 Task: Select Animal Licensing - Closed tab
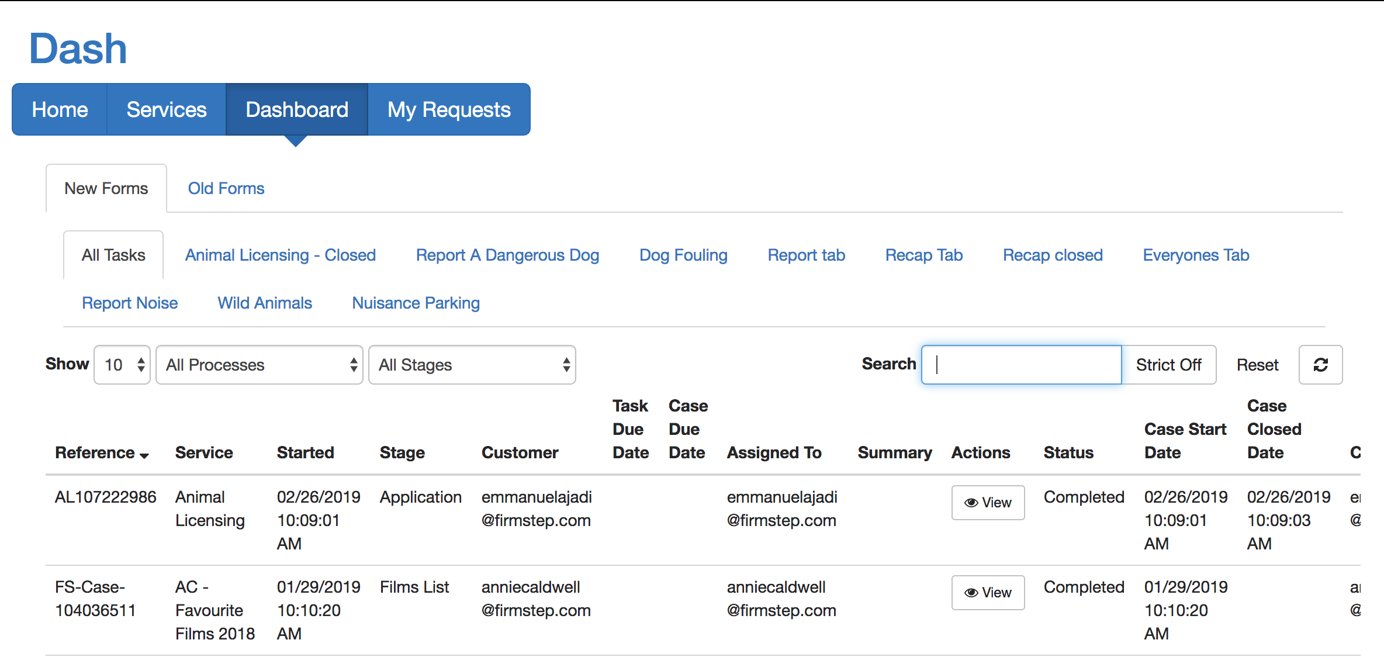pos(280,255)
